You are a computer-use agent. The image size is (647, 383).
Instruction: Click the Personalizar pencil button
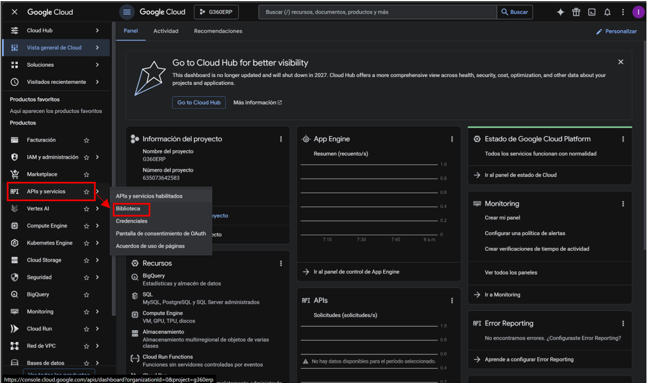tap(616, 31)
